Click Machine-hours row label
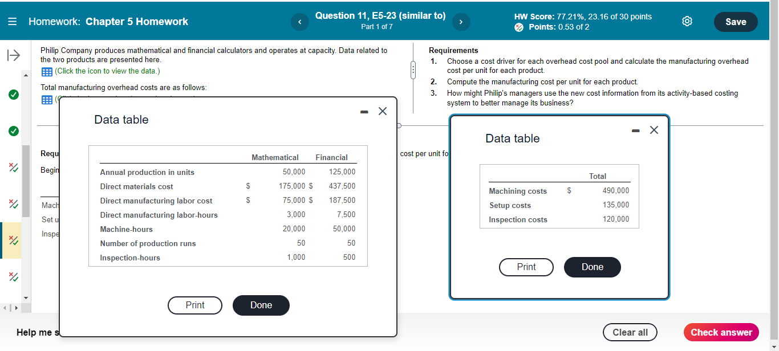 (126, 229)
